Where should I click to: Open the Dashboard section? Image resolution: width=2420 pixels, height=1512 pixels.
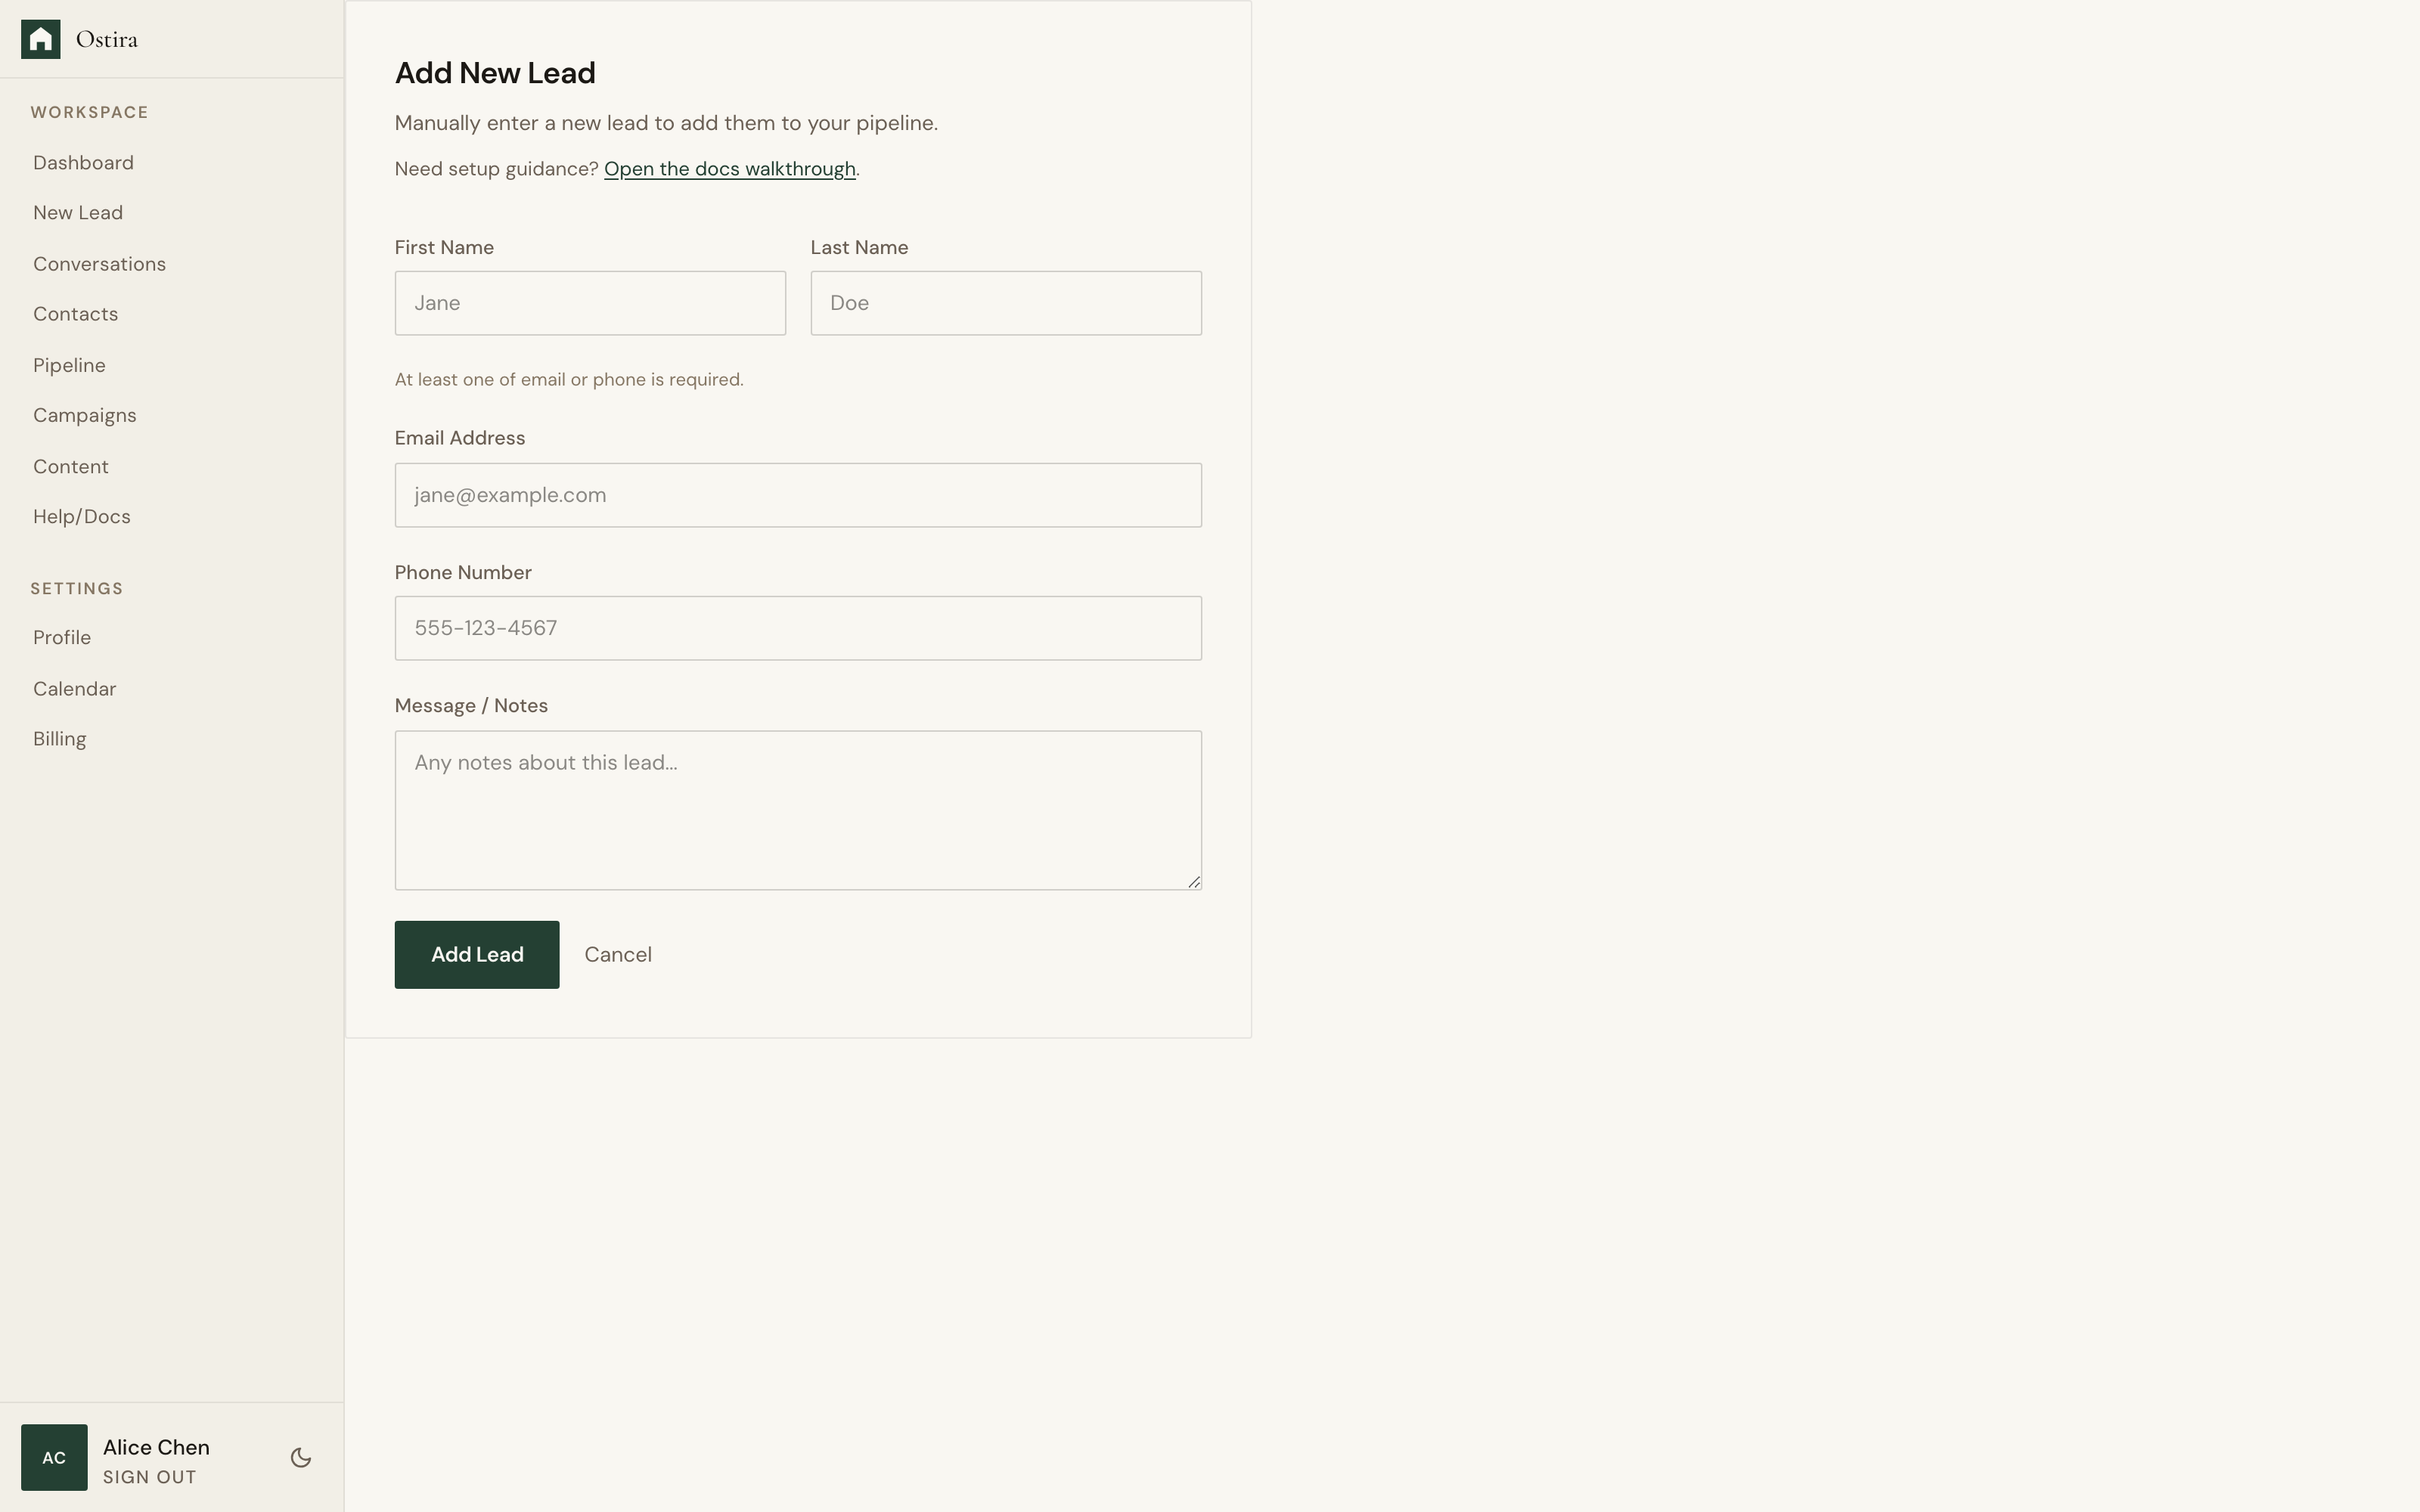point(83,162)
